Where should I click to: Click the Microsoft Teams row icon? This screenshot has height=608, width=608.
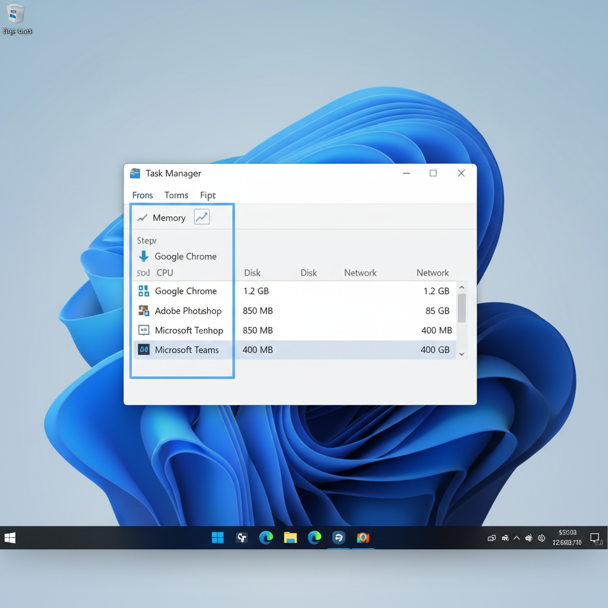click(144, 349)
